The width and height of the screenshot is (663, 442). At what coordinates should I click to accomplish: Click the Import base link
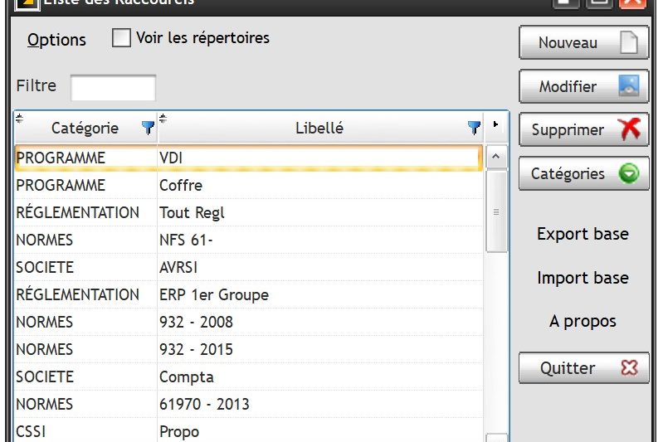(x=583, y=278)
